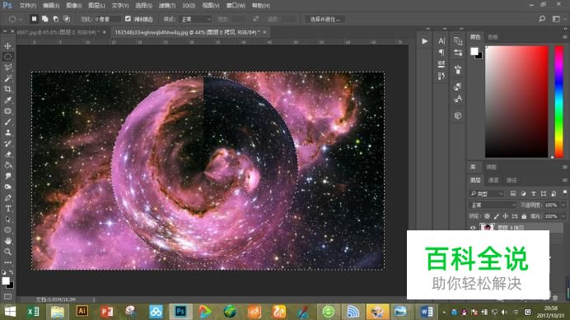Select the Crop tool
570x320 pixels.
[x=7, y=90]
